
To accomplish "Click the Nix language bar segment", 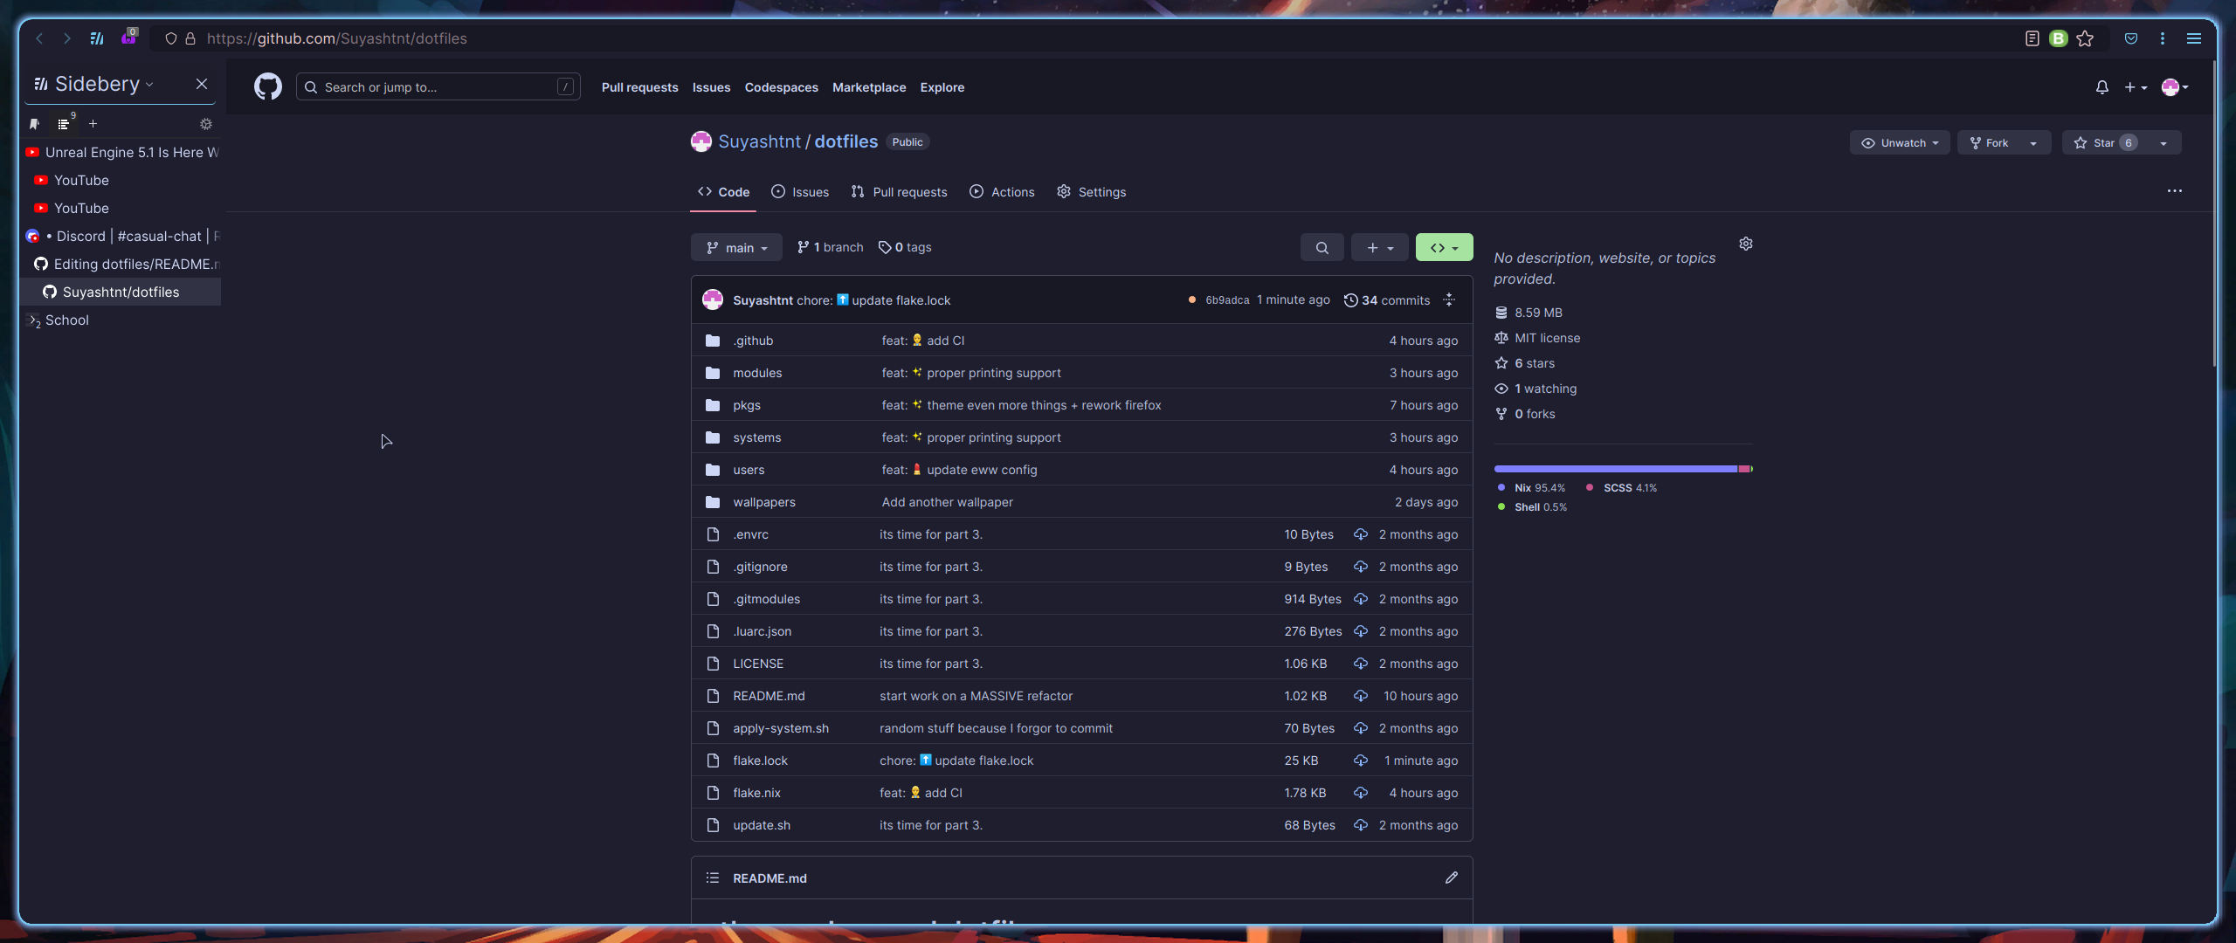I will click(1615, 469).
